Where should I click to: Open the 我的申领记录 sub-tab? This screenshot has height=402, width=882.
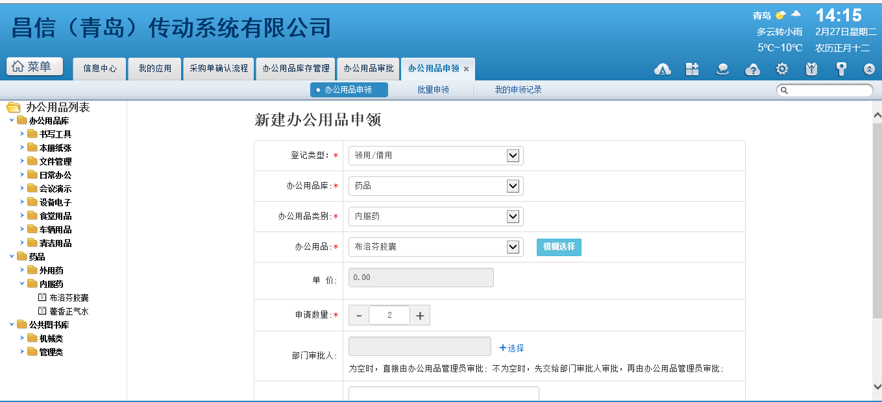coord(518,90)
